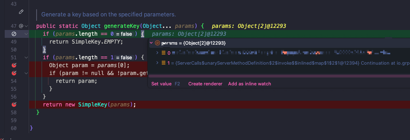
Task: Collapse fold arrow on 'params.length == 0' line
Action: pyautogui.click(x=26, y=34)
